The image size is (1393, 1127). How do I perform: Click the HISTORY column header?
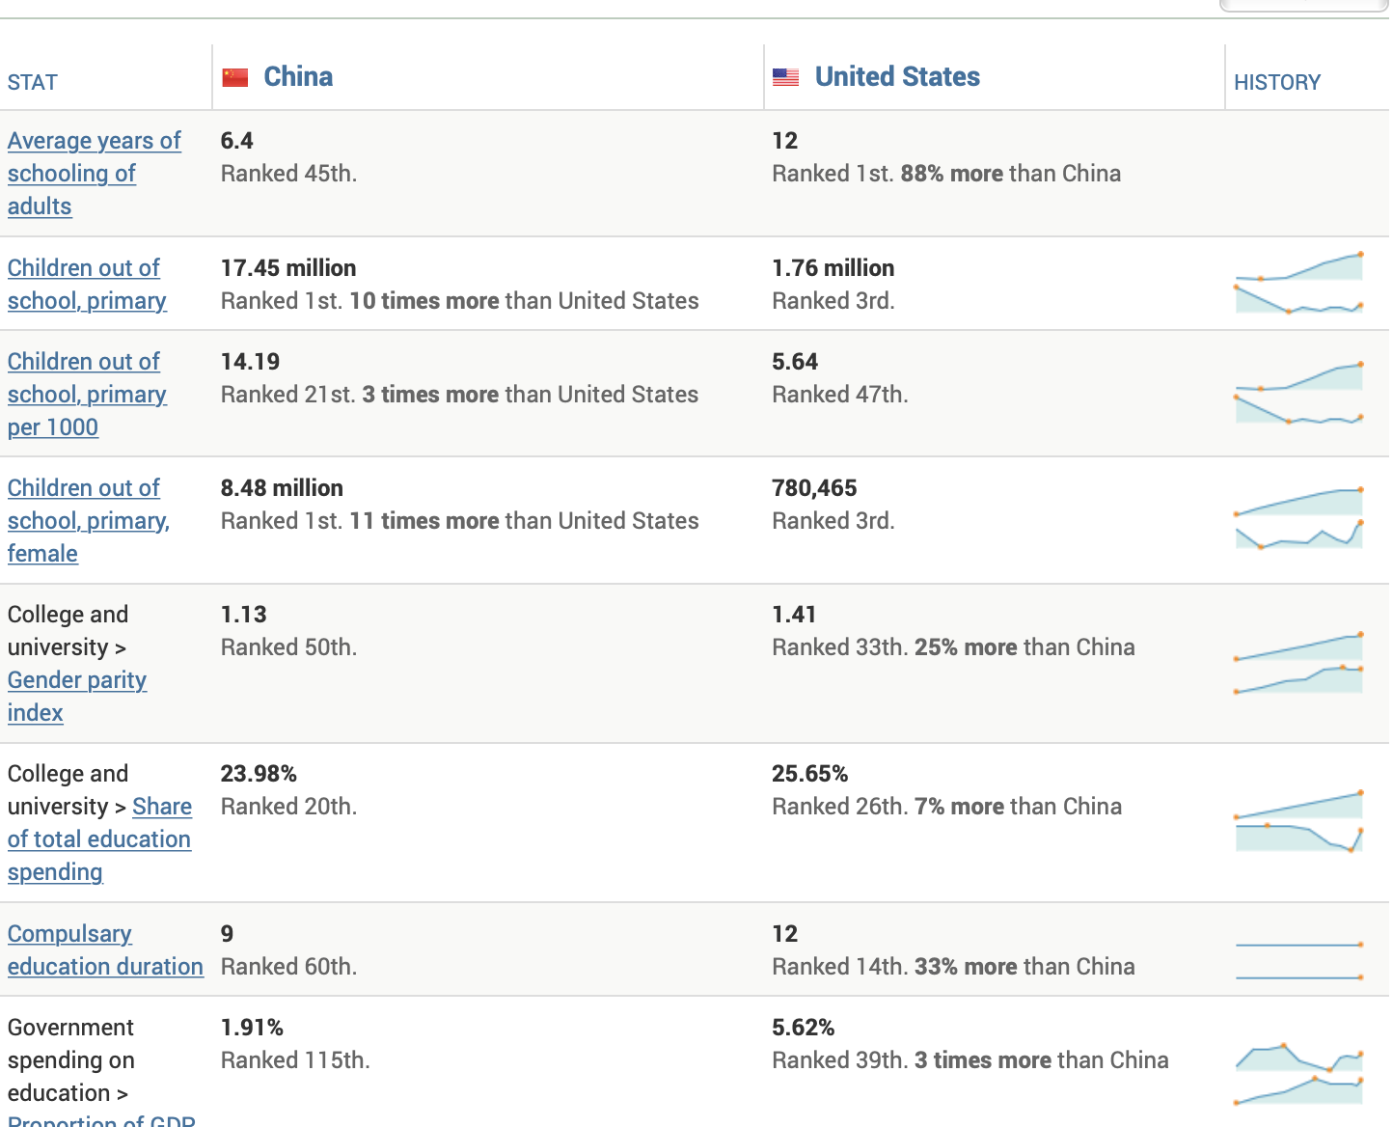(x=1276, y=83)
